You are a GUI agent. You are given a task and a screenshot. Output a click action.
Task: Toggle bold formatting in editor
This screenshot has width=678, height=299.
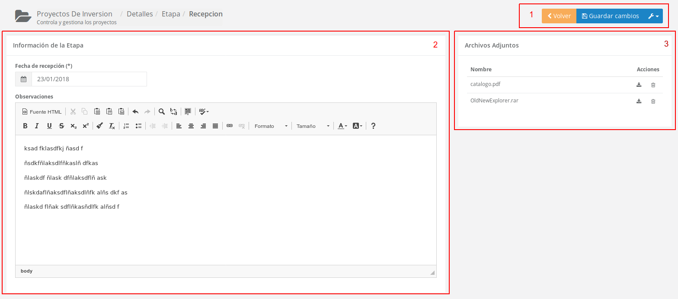tap(25, 126)
